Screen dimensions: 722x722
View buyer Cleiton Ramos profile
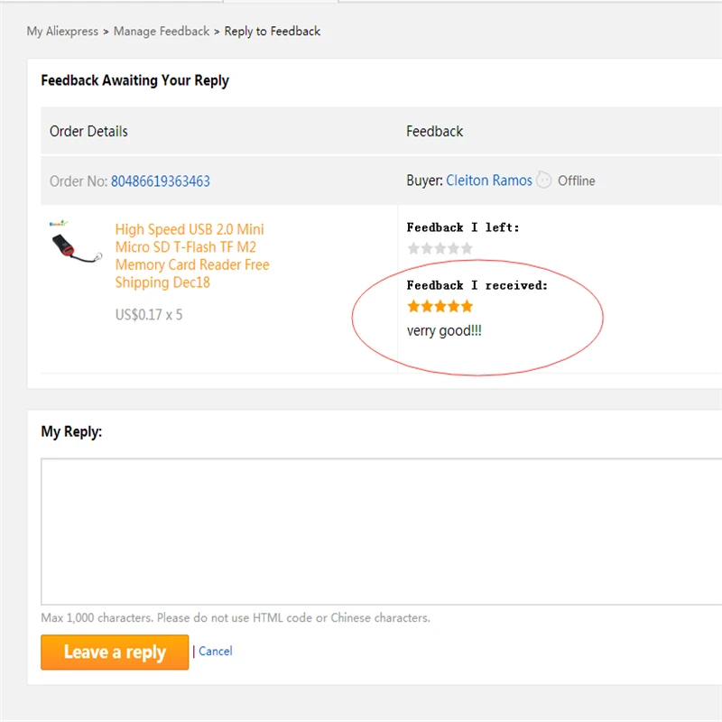489,180
